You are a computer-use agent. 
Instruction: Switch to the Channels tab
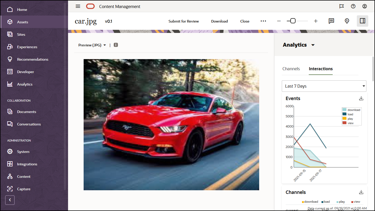point(291,69)
